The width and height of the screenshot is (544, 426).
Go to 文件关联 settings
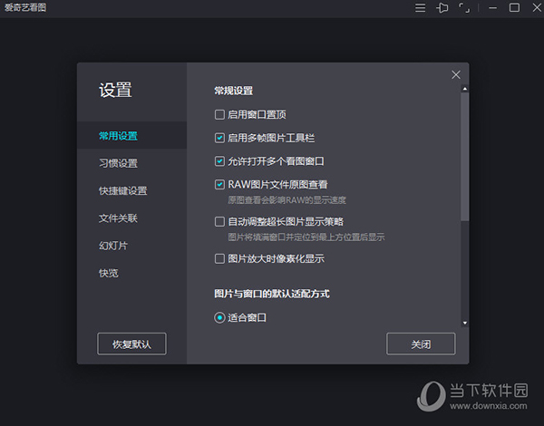click(x=118, y=218)
